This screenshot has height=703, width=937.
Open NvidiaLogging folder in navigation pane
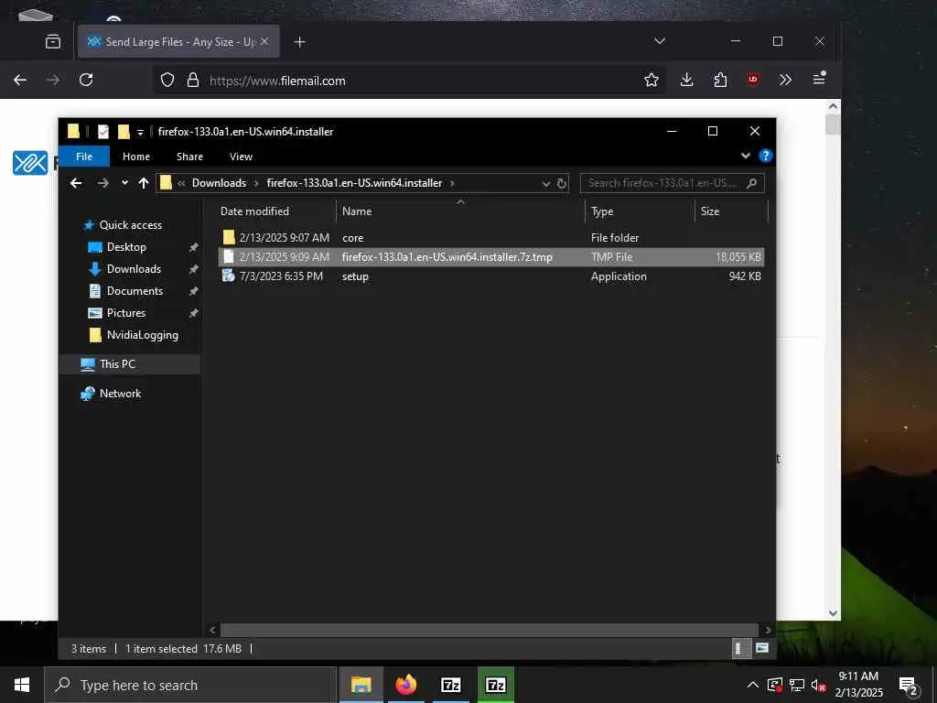tap(142, 335)
